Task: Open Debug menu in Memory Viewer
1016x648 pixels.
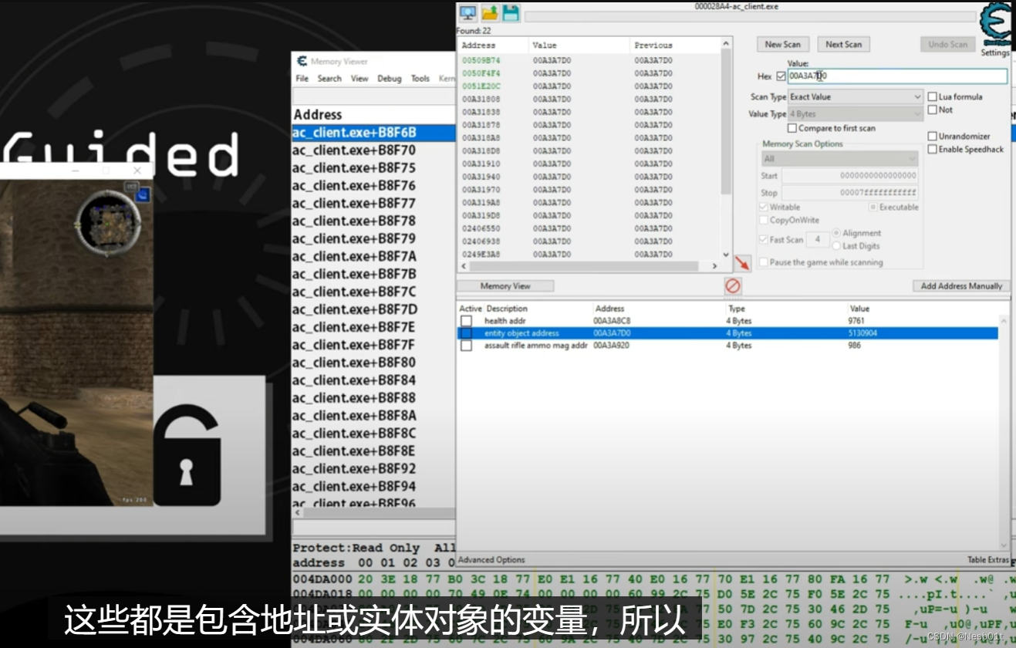Action: (390, 79)
